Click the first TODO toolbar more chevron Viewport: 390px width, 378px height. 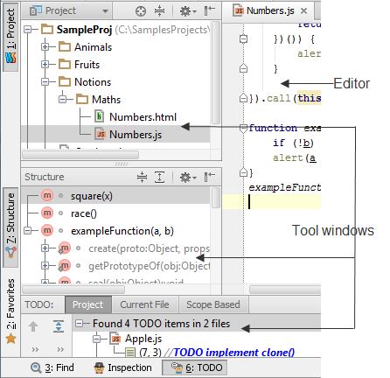(35, 349)
